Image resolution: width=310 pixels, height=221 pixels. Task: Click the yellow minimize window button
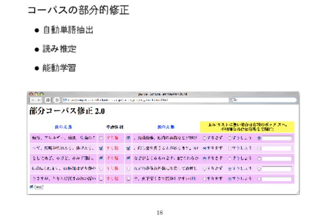(x=36, y=94)
